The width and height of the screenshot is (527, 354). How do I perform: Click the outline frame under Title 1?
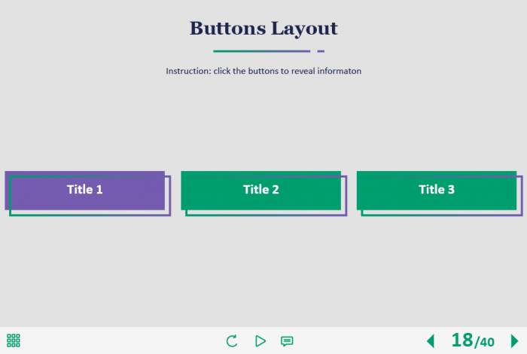[x=90, y=215]
